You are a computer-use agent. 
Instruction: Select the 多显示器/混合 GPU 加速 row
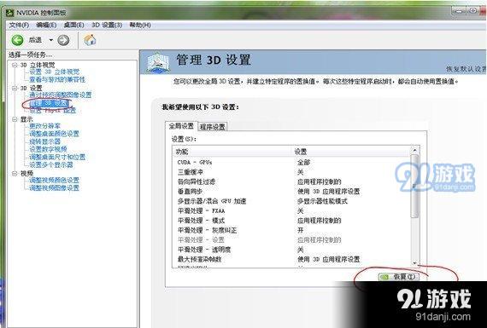pos(291,201)
